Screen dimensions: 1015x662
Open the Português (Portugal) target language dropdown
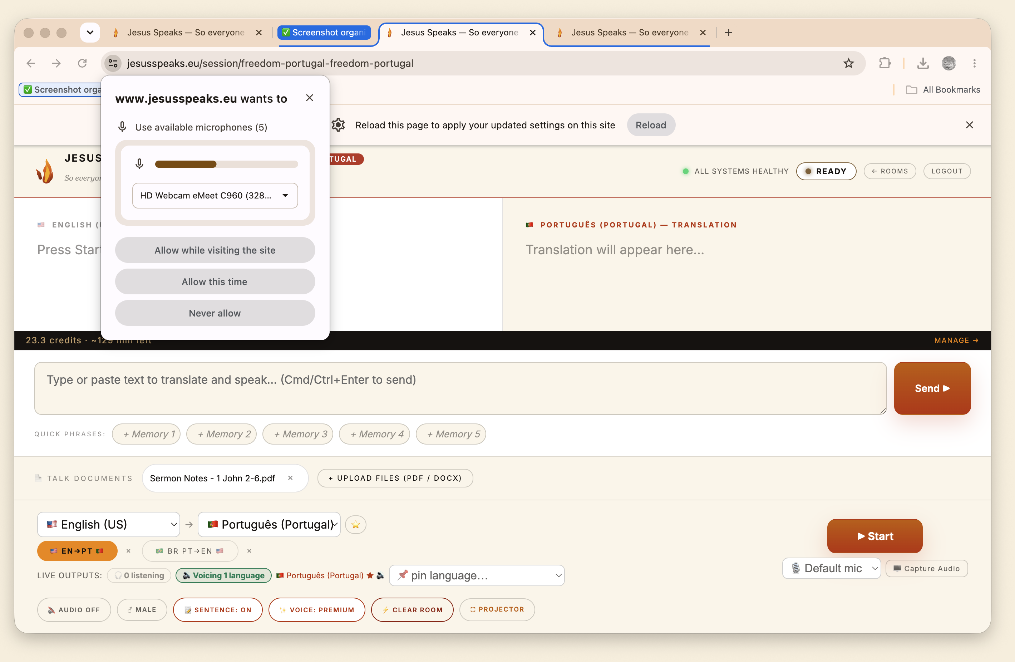pos(269,524)
